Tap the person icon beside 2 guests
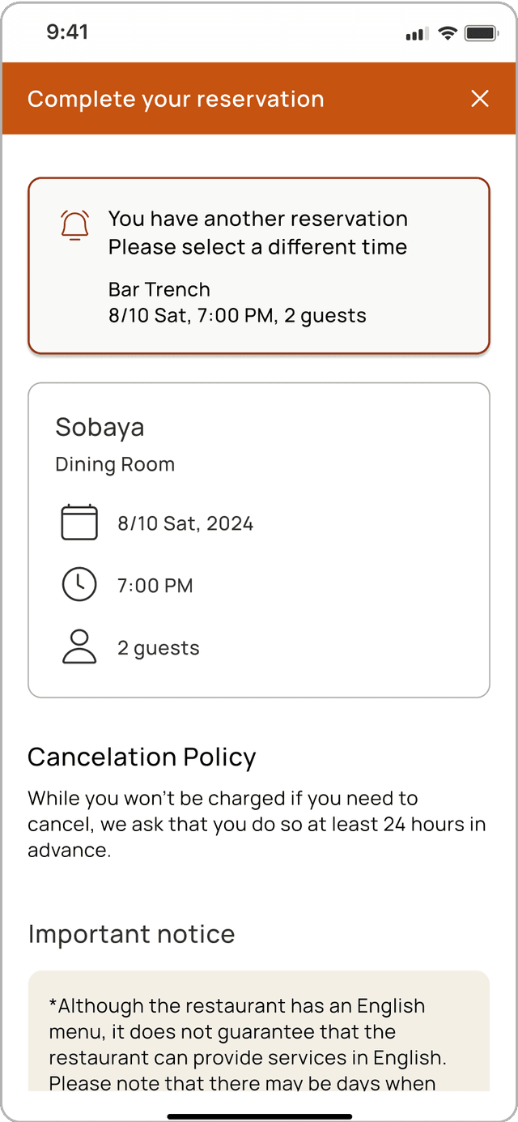Image resolution: width=518 pixels, height=1122 pixels. [79, 646]
